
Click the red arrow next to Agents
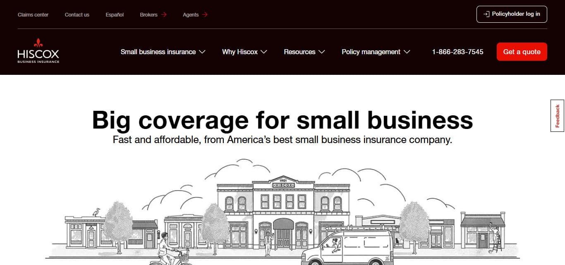tap(205, 14)
